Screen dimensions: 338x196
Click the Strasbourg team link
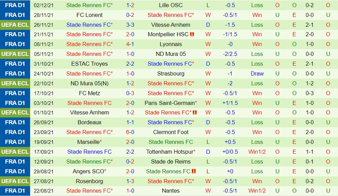click(x=171, y=73)
